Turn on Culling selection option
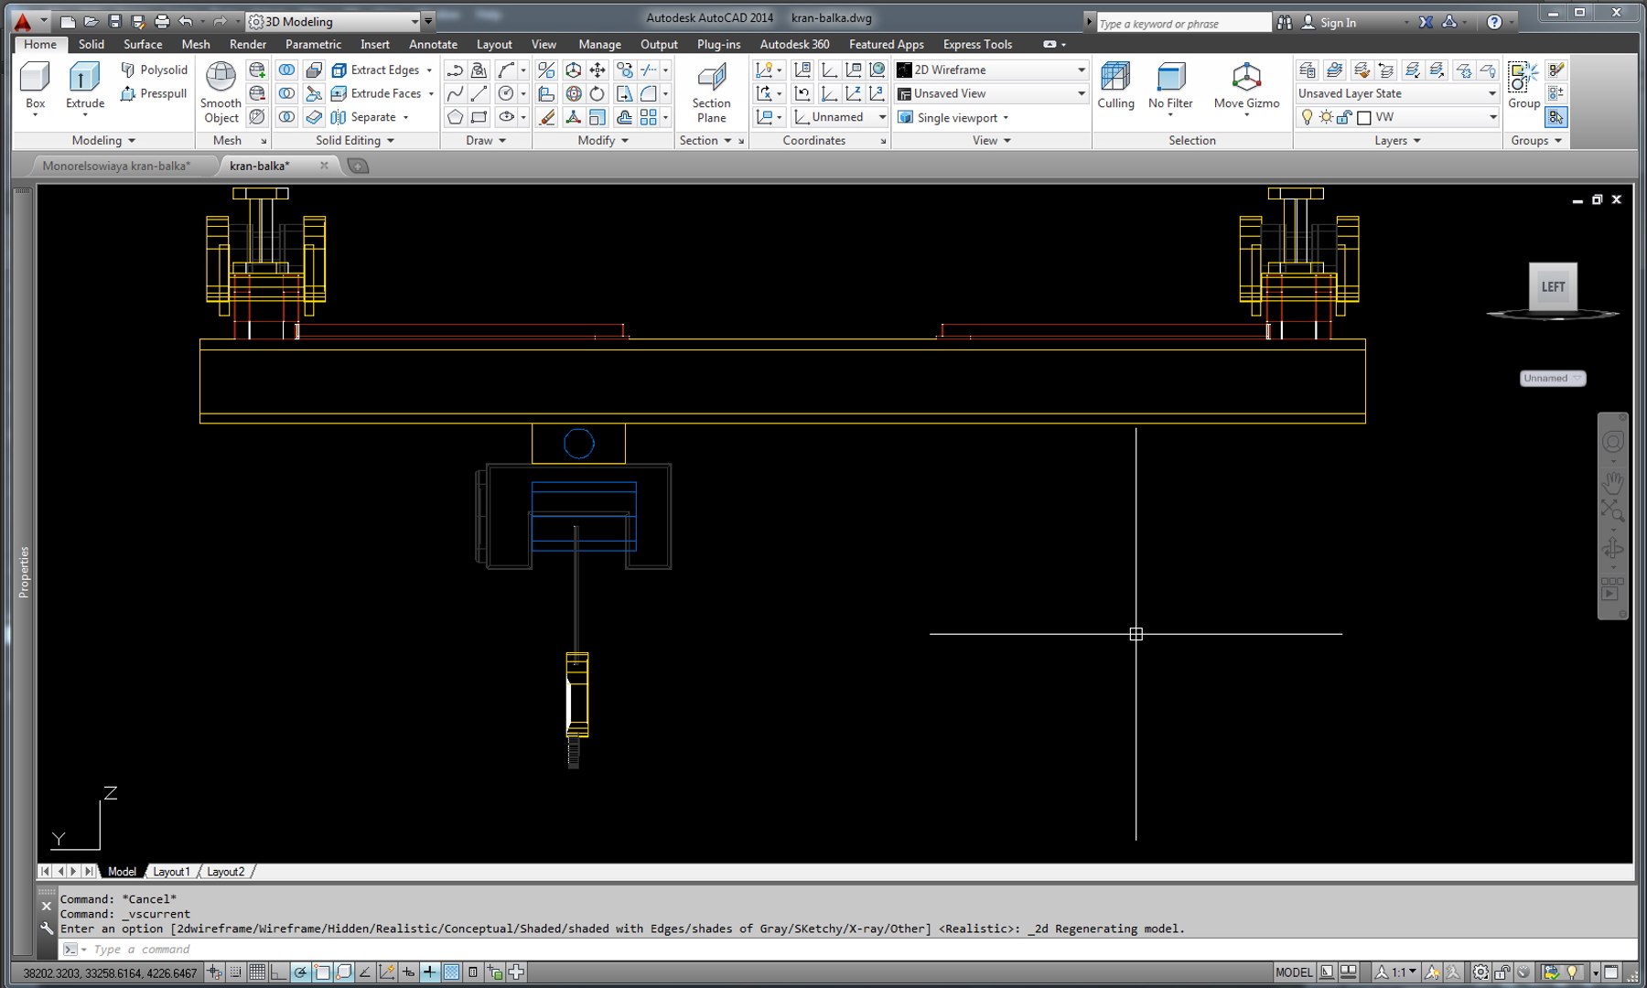 tap(1115, 86)
